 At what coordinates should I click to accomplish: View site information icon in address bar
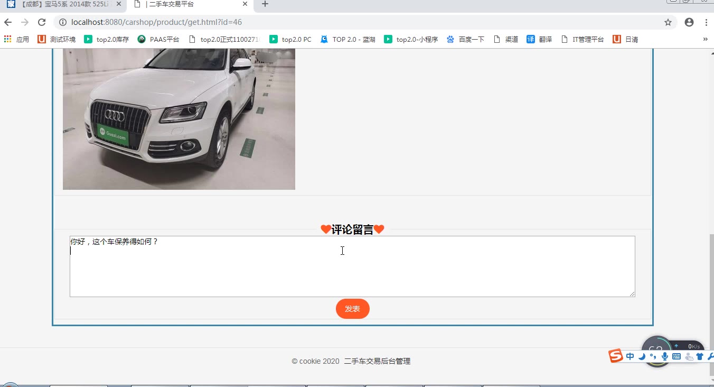62,22
